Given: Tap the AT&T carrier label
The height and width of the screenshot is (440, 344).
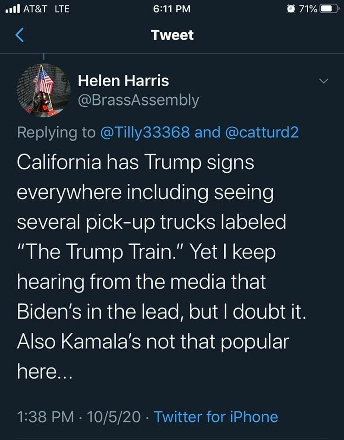Looking at the screenshot, I should tap(34, 9).
